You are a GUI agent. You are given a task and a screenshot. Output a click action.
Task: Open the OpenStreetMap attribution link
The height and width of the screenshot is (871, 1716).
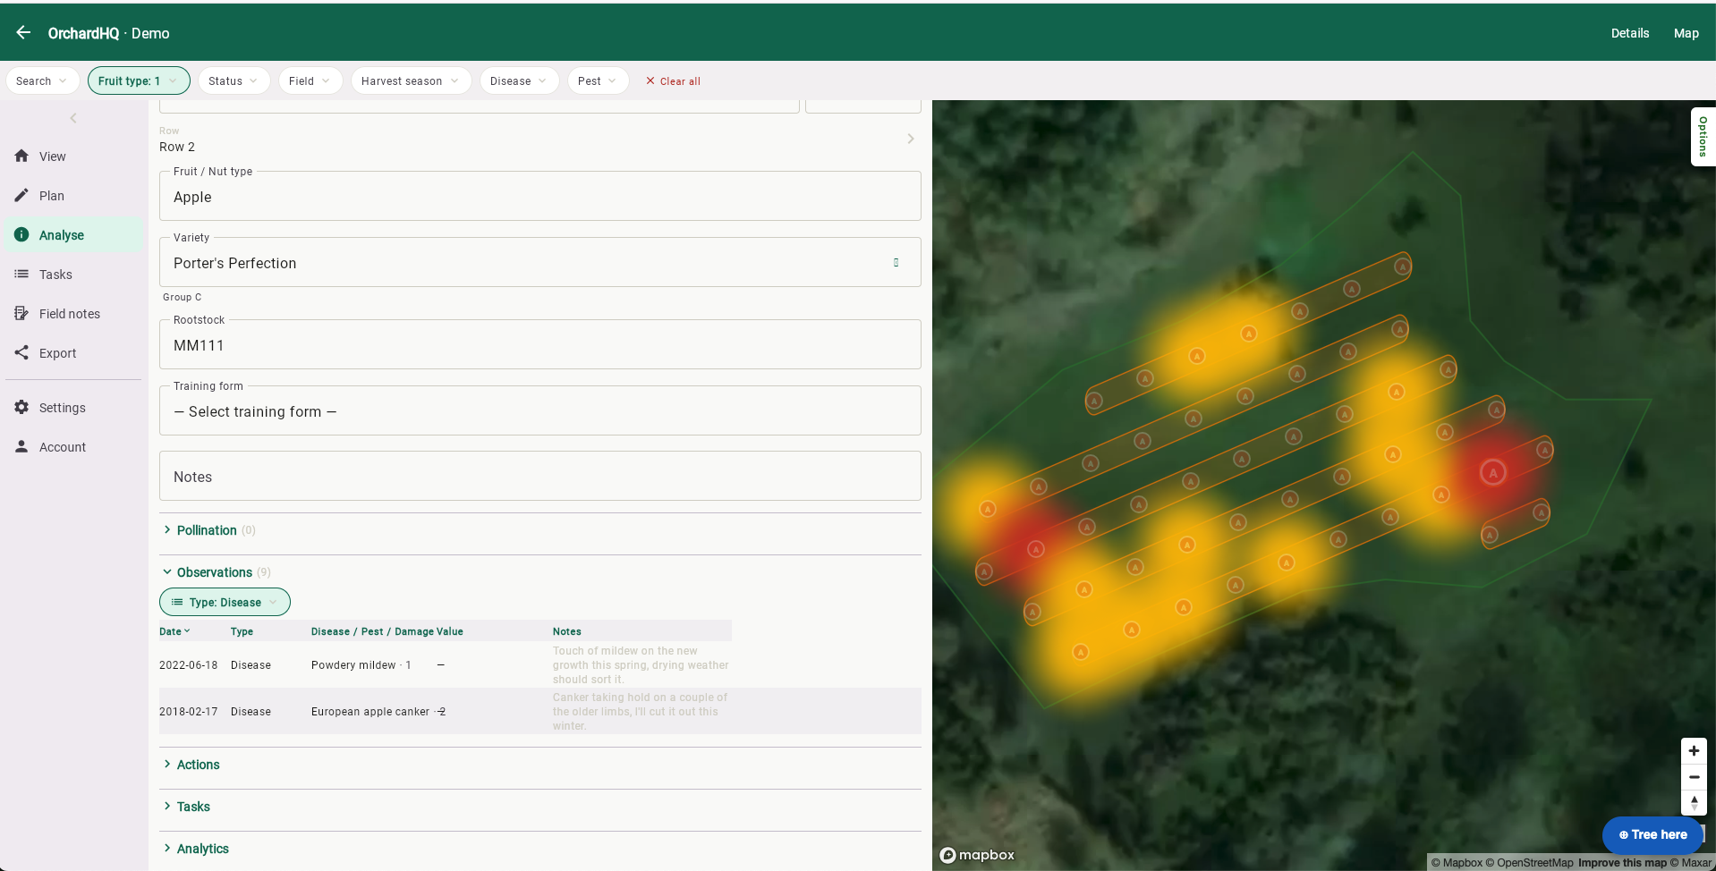pos(1529,863)
